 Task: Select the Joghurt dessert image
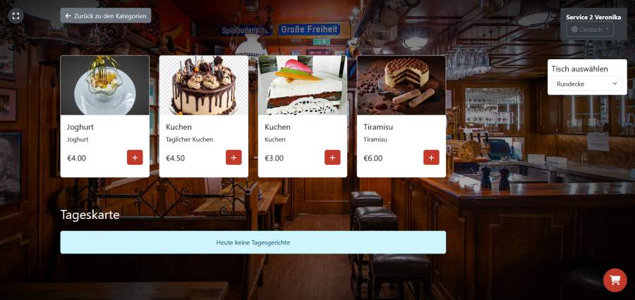tap(105, 85)
